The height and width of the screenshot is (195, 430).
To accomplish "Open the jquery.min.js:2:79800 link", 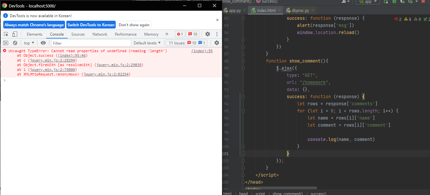I will (53, 69).
